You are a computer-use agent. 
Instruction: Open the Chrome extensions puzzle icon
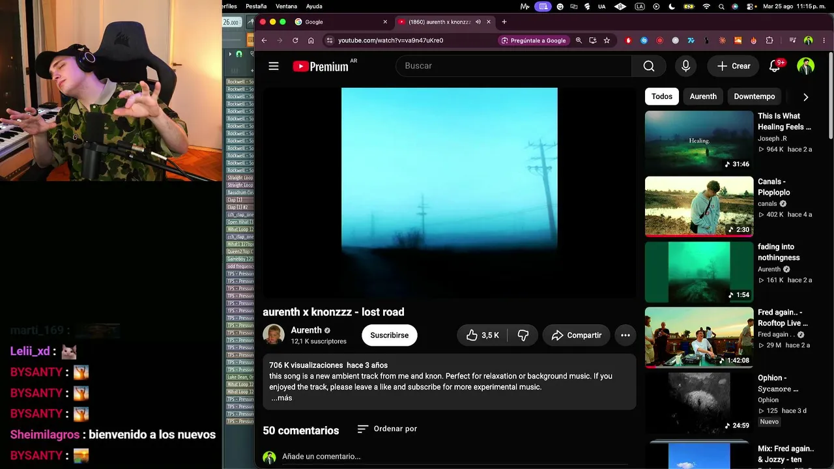tap(769, 40)
